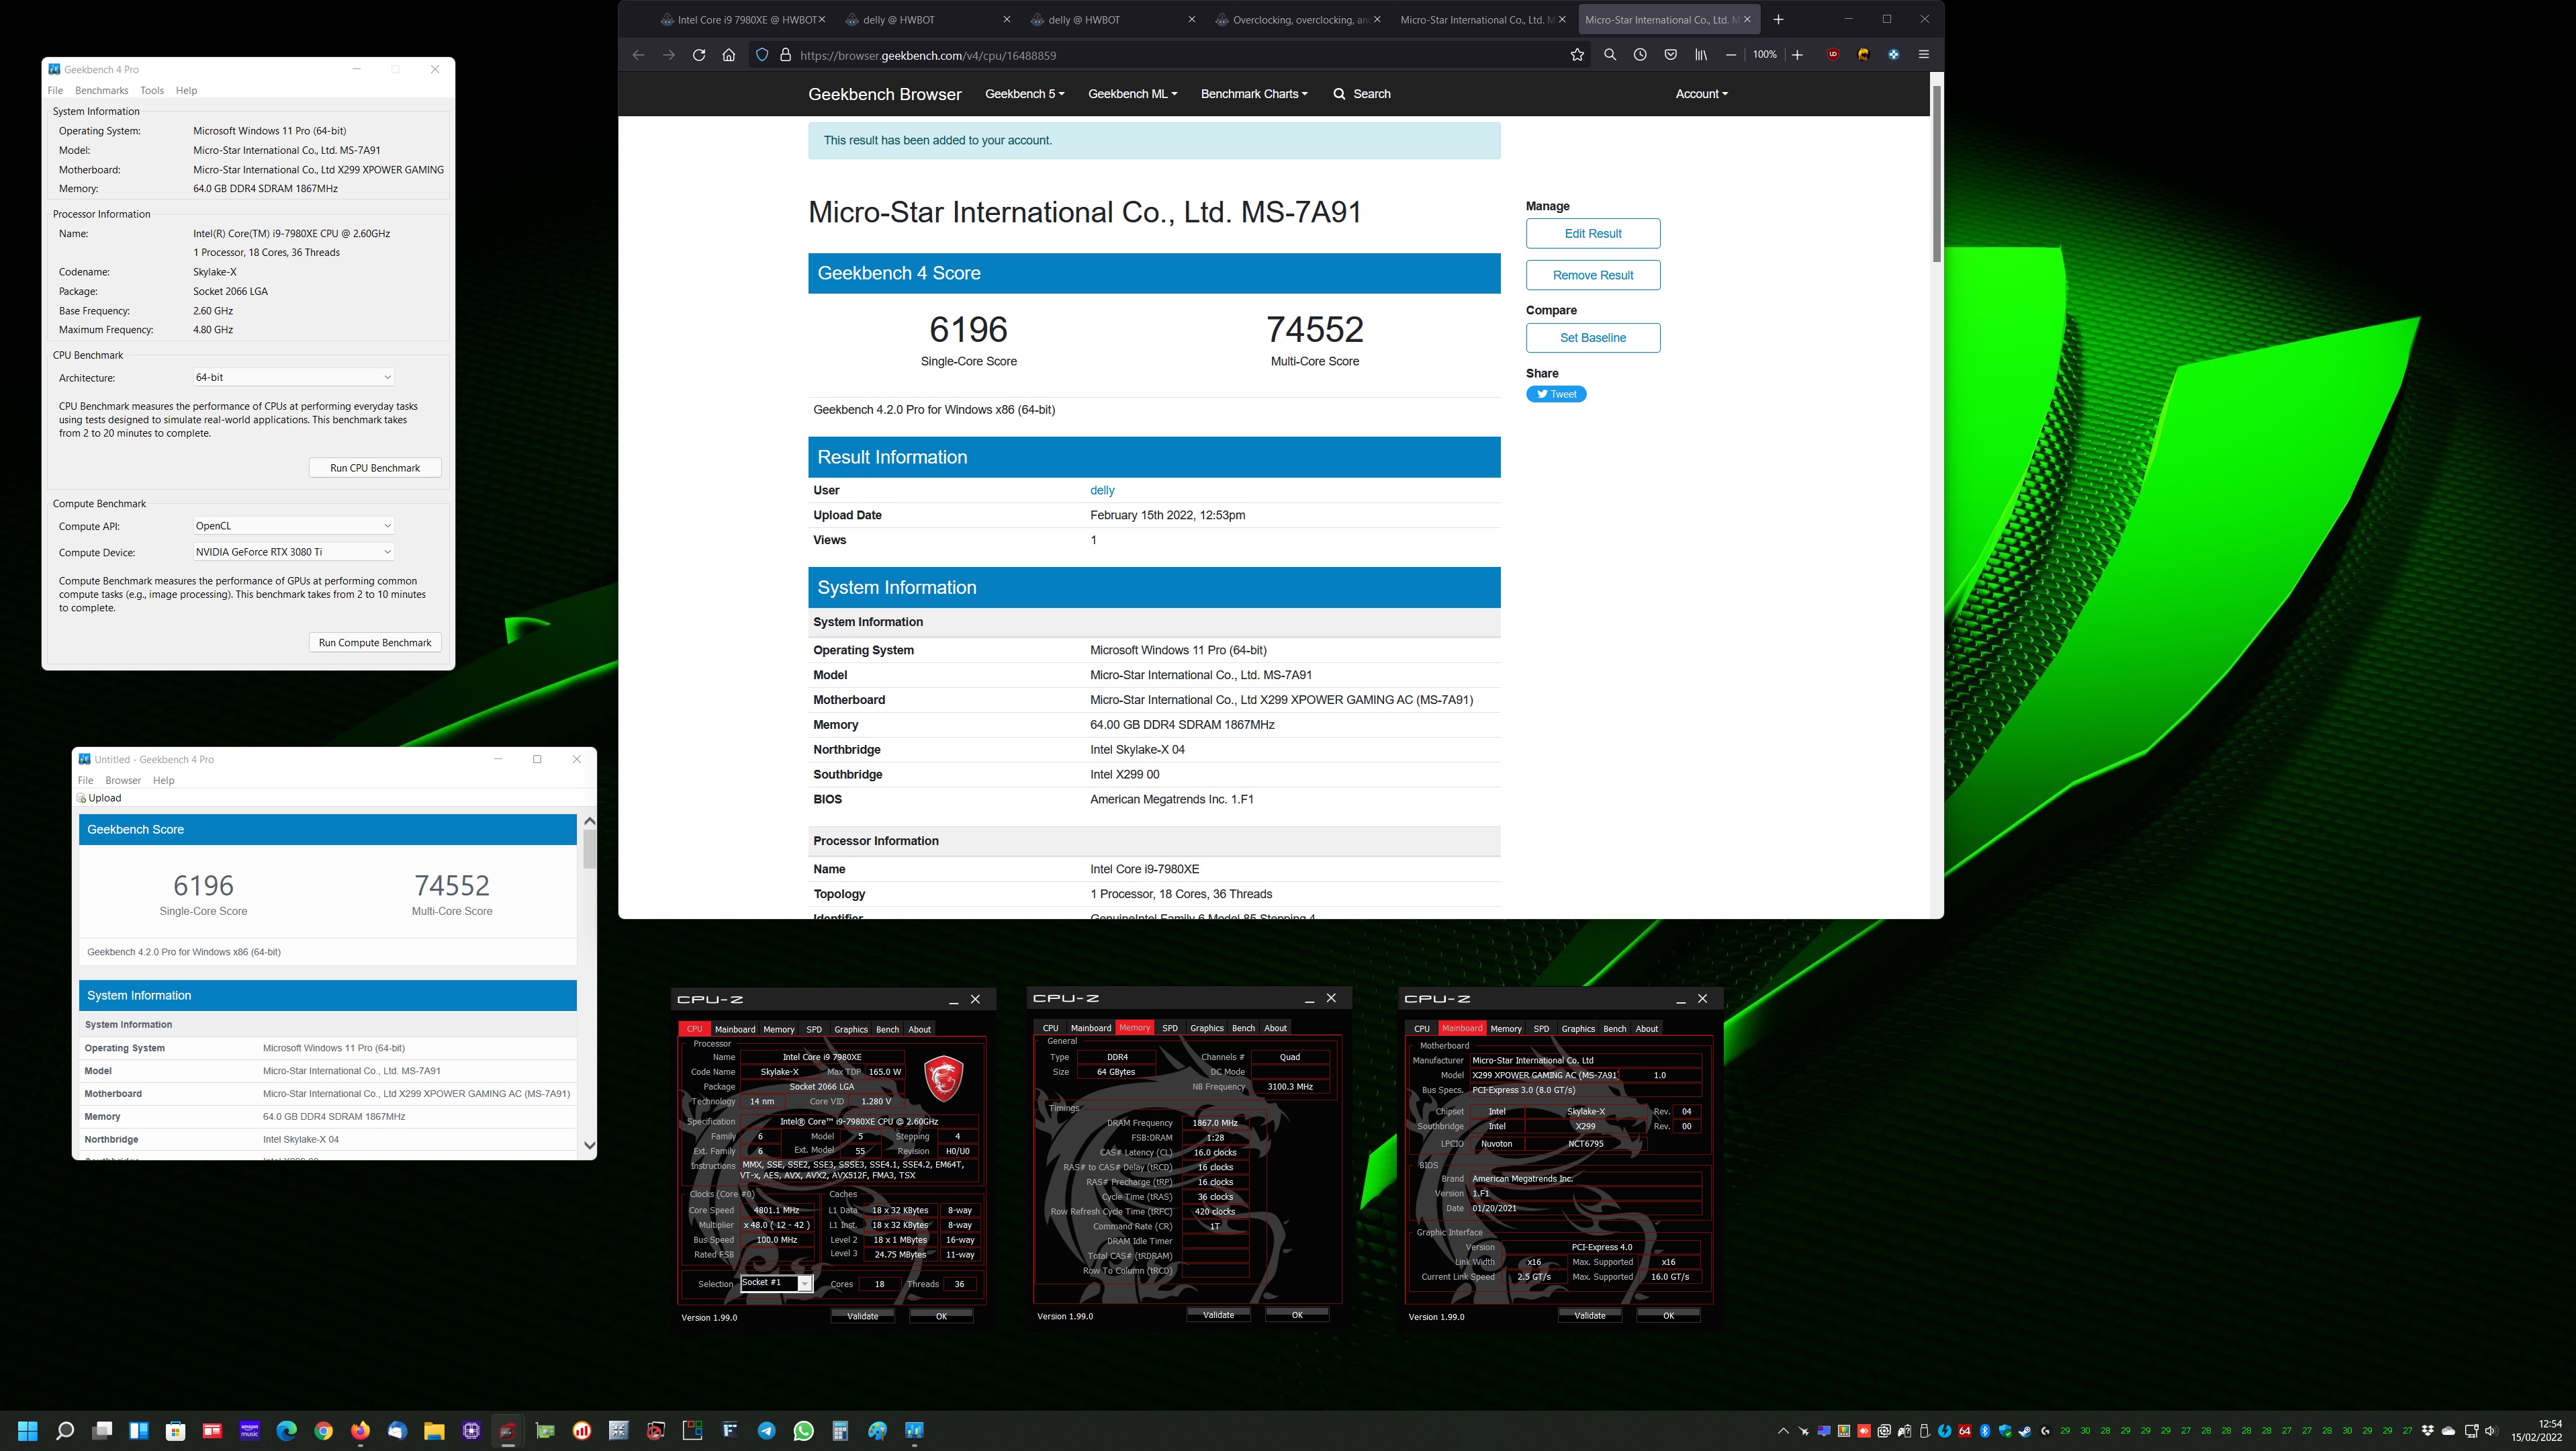Screen dimensions: 2576x1451
Task: Expand the Geekbench 5 menu
Action: [x=1024, y=94]
